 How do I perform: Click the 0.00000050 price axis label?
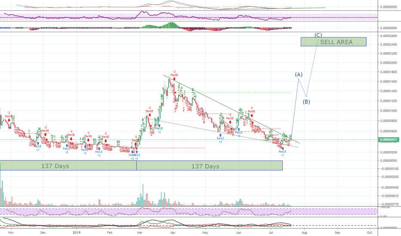[389, 161]
